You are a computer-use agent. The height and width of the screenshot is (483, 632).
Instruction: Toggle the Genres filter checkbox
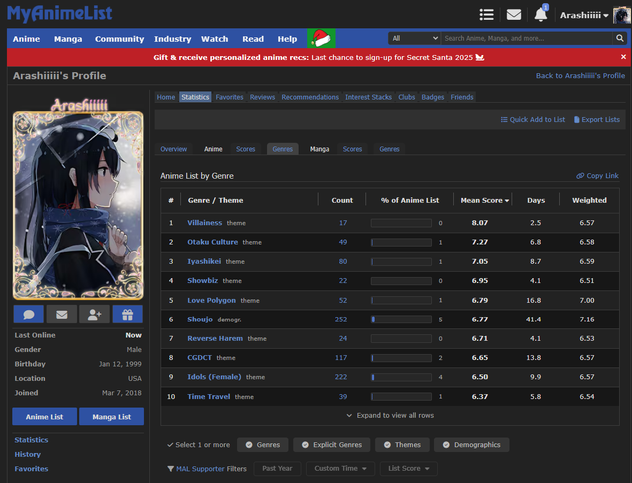pos(263,444)
